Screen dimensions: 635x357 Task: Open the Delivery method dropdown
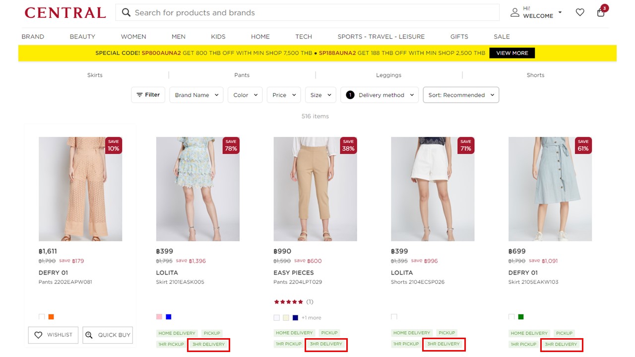pos(380,95)
